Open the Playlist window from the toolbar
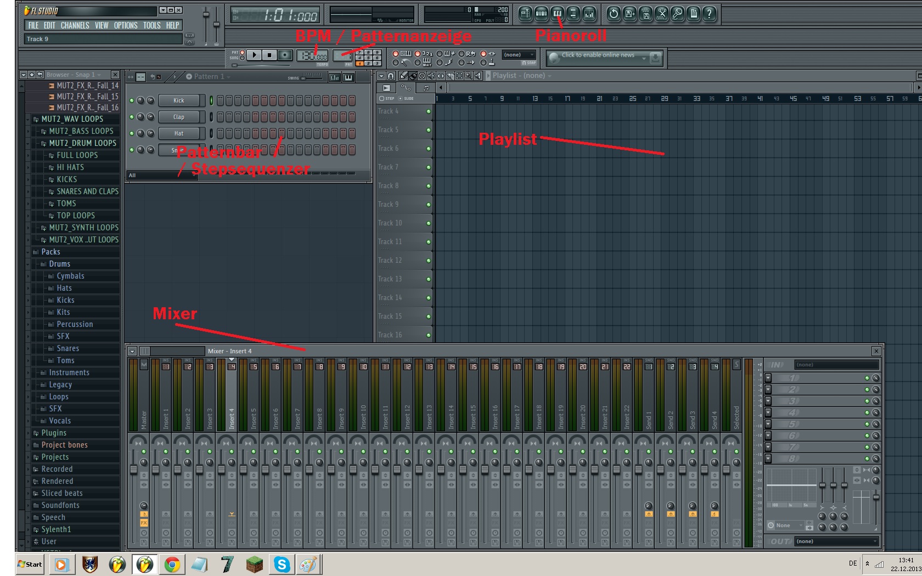Screen dimensions: 922x576 pos(525,14)
